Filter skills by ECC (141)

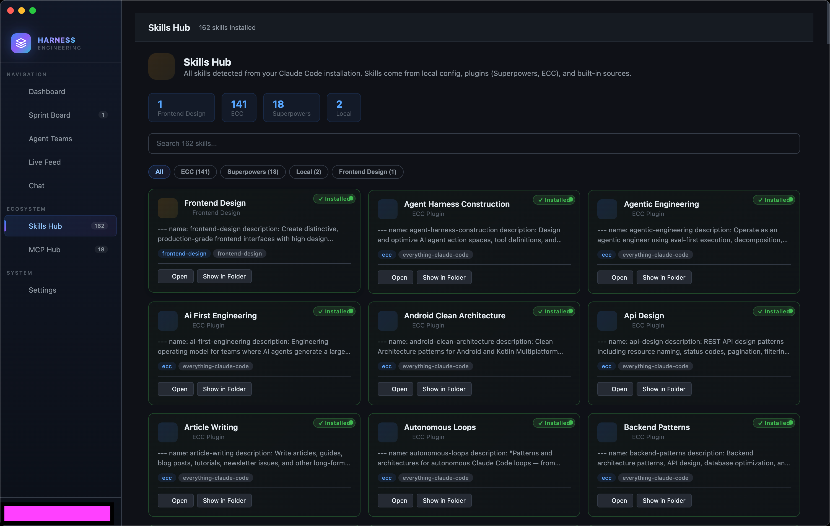click(195, 172)
